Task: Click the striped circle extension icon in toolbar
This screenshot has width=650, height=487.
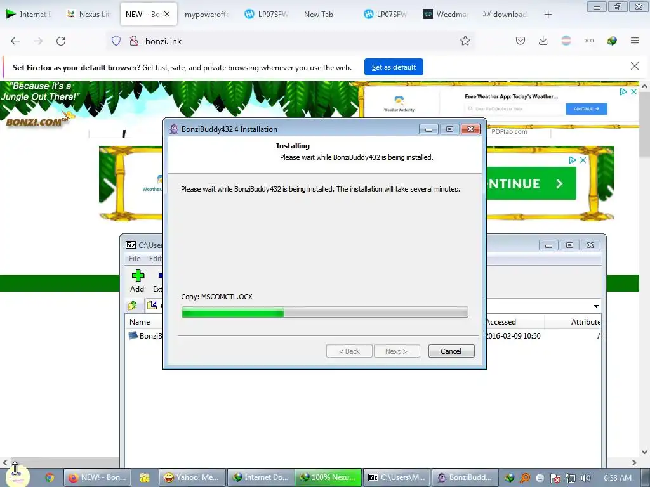Action: point(566,41)
